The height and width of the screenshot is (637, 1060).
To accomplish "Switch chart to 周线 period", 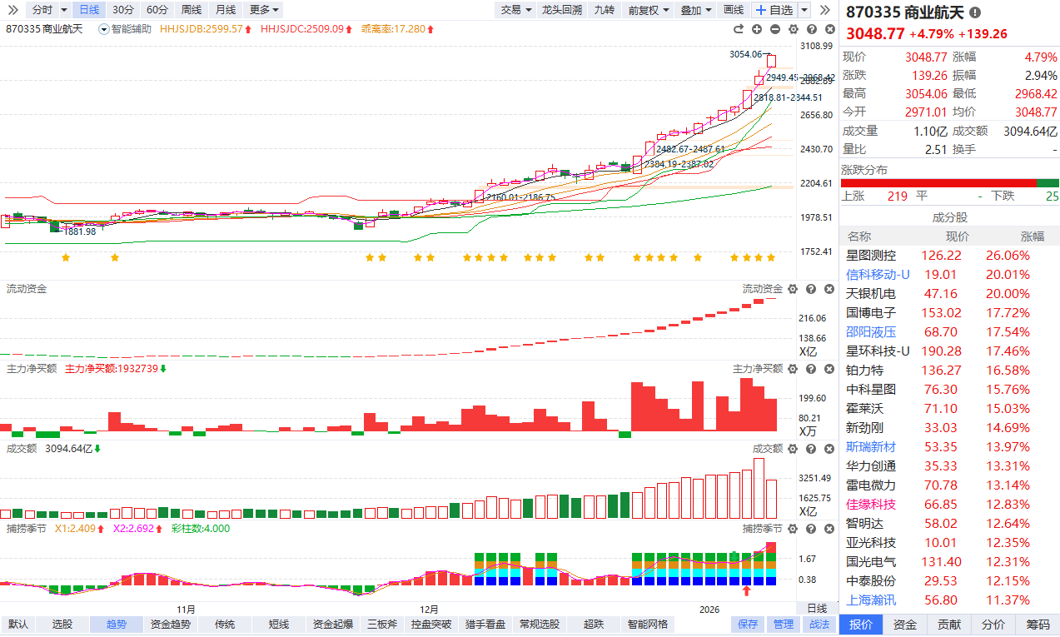I will pyautogui.click(x=191, y=10).
